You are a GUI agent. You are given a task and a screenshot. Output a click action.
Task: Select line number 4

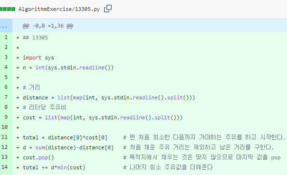tap(6, 67)
